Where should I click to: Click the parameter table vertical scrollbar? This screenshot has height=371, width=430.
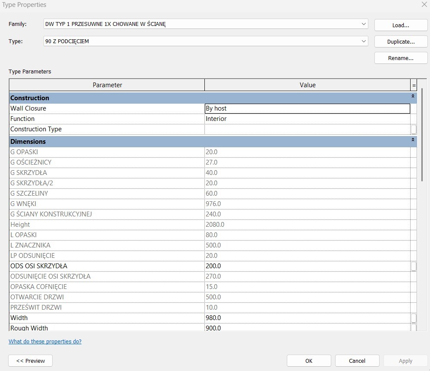[423, 130]
